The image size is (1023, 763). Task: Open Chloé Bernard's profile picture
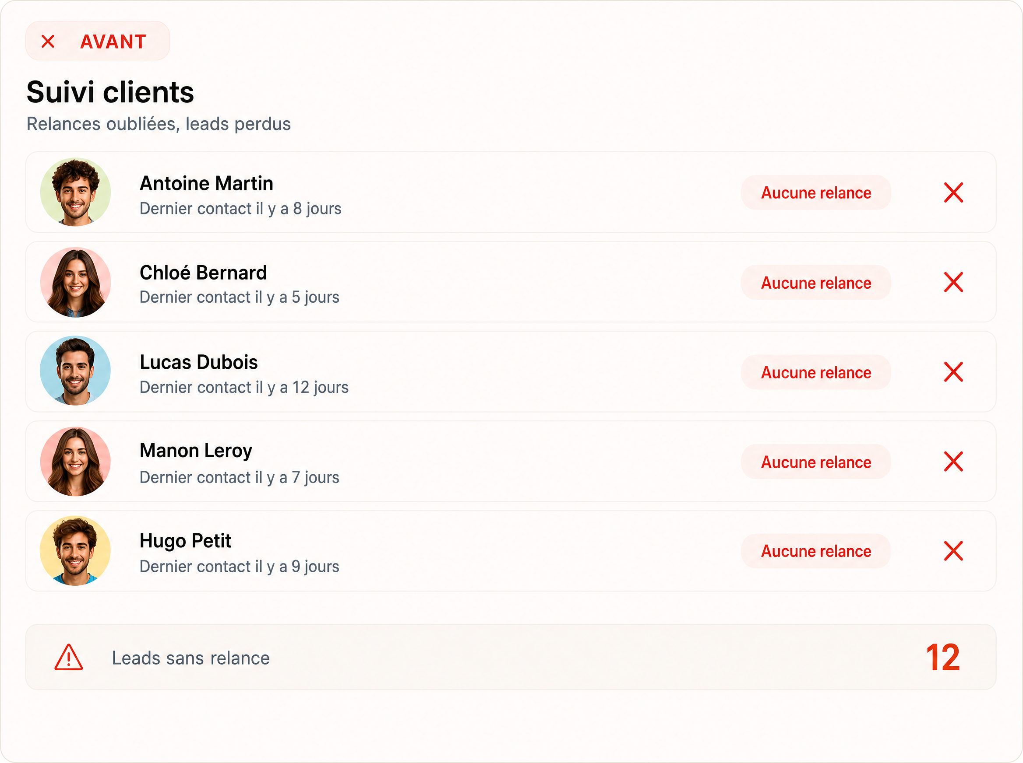pyautogui.click(x=75, y=282)
